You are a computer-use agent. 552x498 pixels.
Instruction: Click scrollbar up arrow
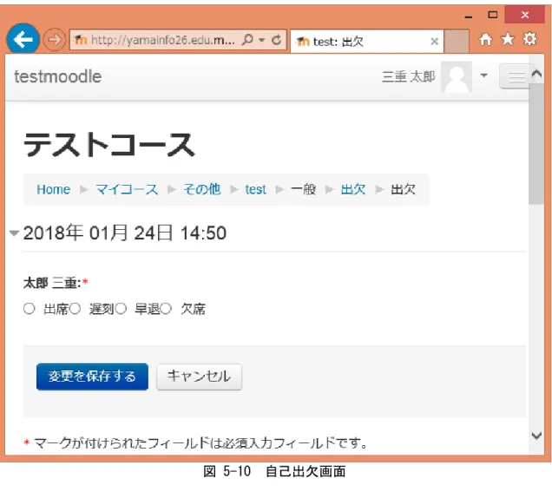coord(536,73)
